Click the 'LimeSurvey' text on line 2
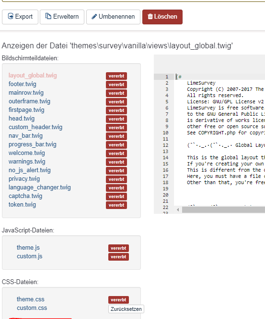The width and height of the screenshot is (265, 319). (x=201, y=83)
